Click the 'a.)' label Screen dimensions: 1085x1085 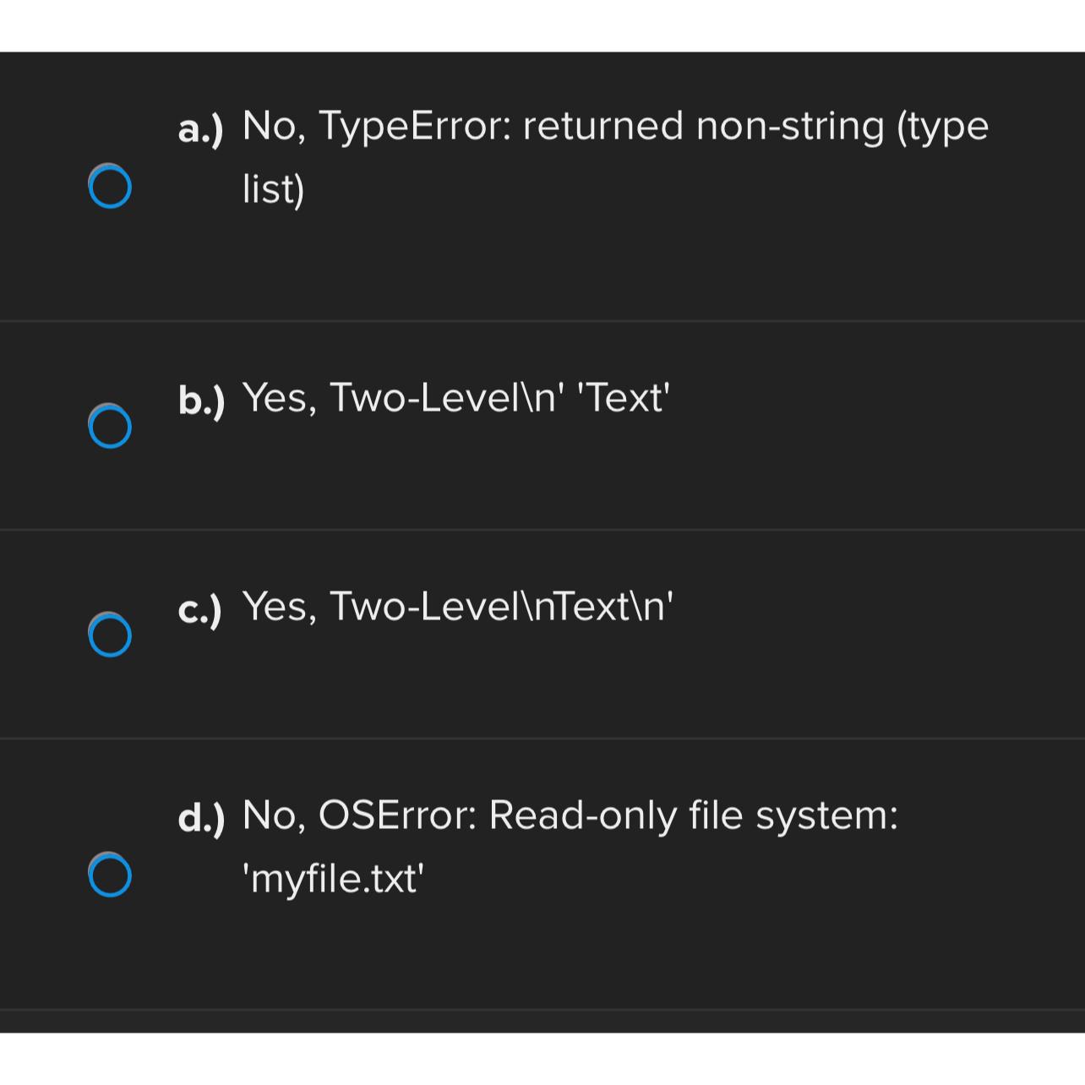(x=201, y=128)
